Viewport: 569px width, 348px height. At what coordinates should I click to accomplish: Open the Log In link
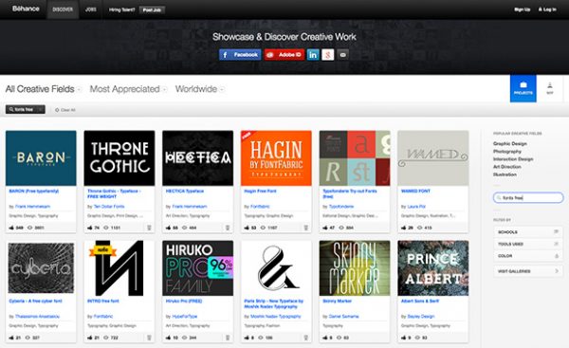[x=547, y=9]
